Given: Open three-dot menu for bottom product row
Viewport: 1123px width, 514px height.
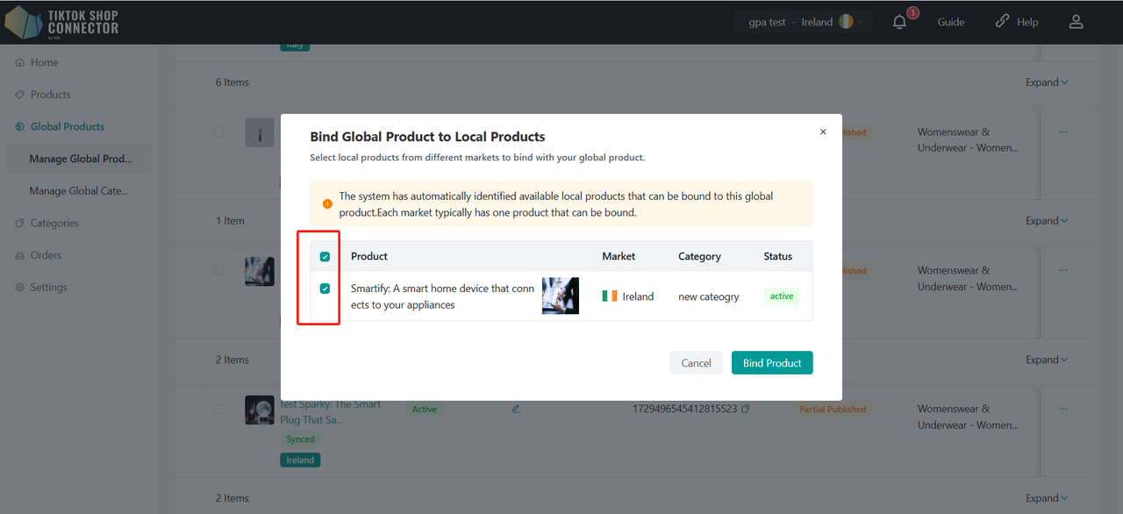Looking at the screenshot, I should tap(1062, 409).
